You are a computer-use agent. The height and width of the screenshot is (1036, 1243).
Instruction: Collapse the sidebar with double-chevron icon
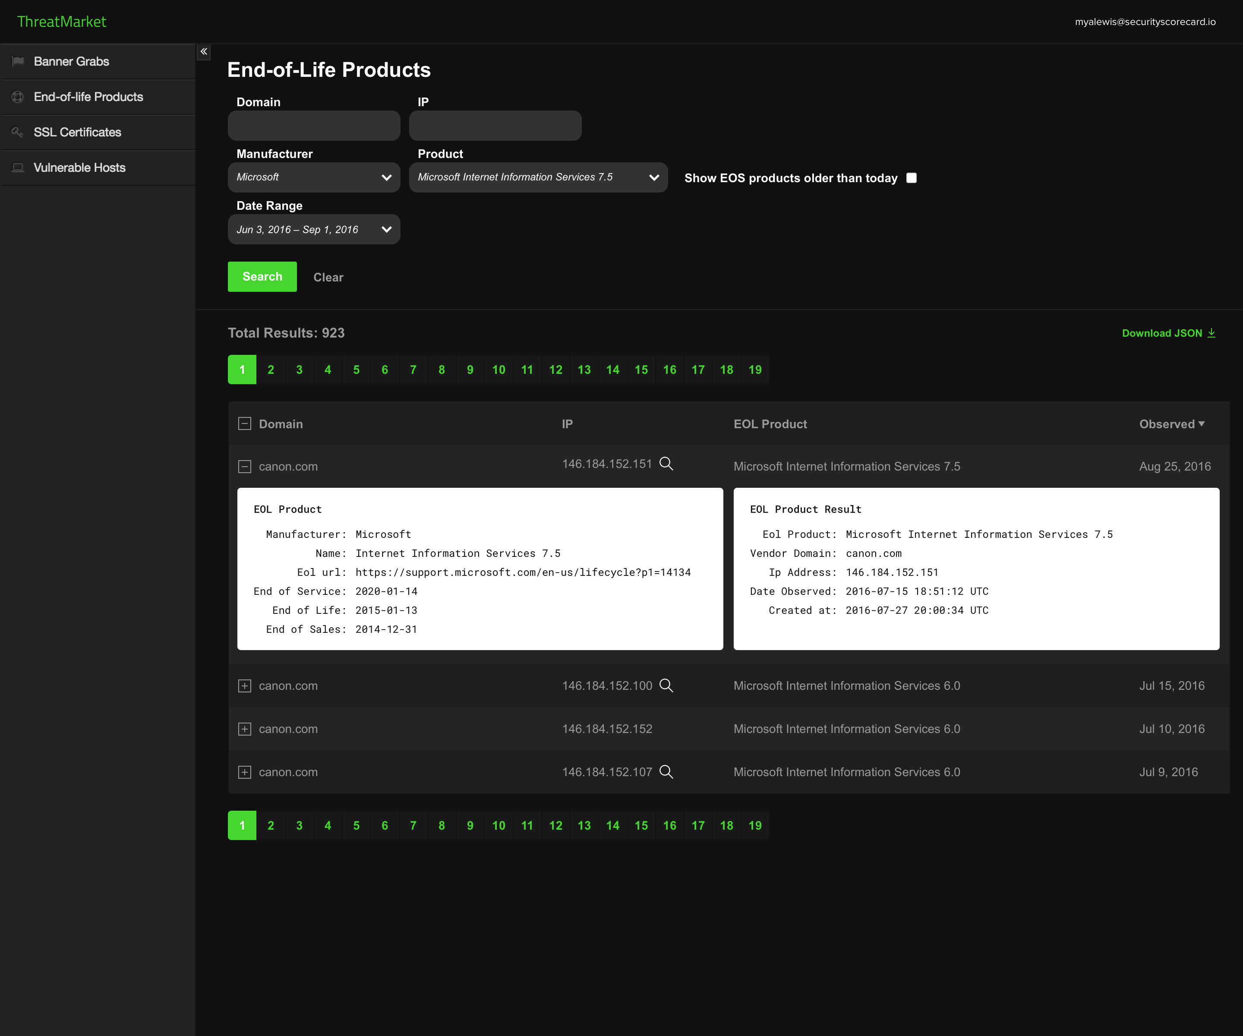[x=204, y=51]
